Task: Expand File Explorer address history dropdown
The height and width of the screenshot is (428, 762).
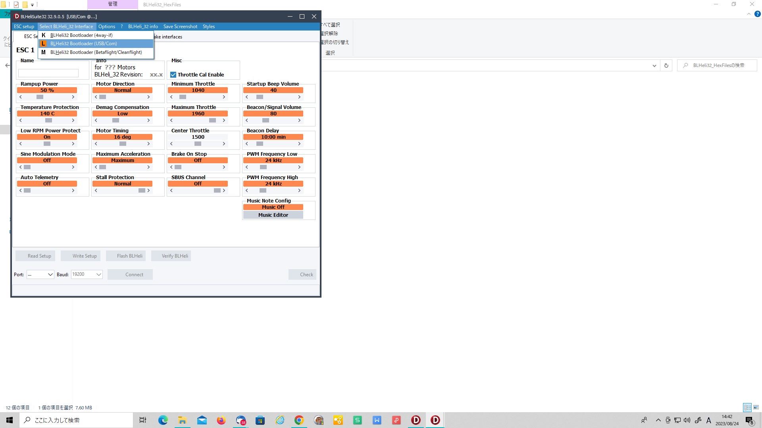Action: coord(654,65)
